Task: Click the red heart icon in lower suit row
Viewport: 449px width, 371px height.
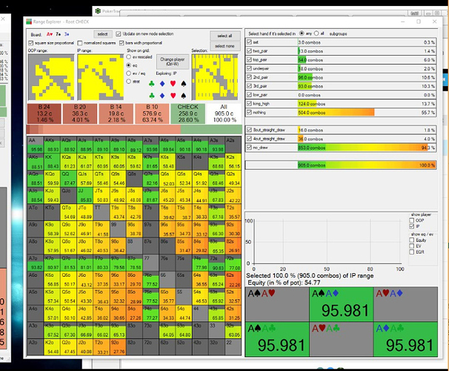Action: (x=173, y=95)
